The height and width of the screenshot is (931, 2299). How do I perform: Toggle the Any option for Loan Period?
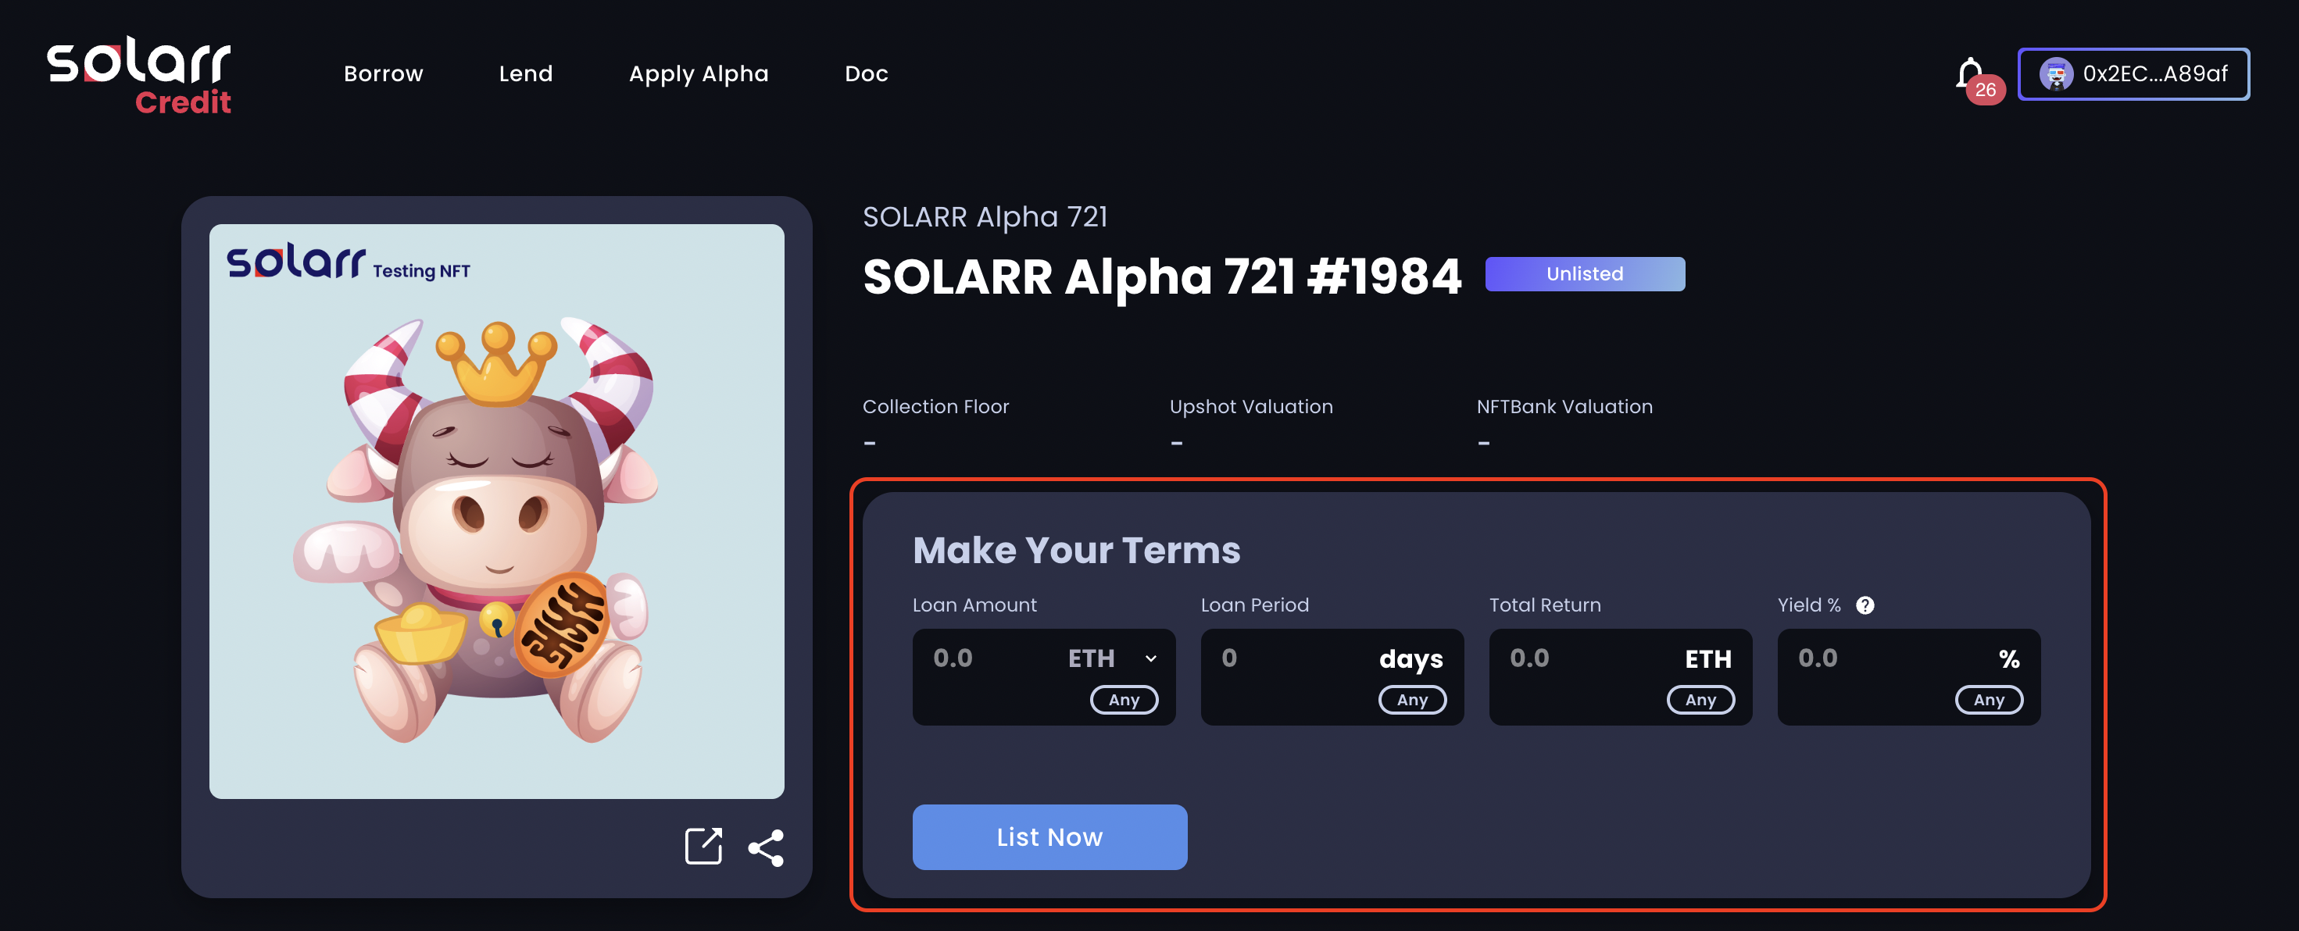[1412, 700]
